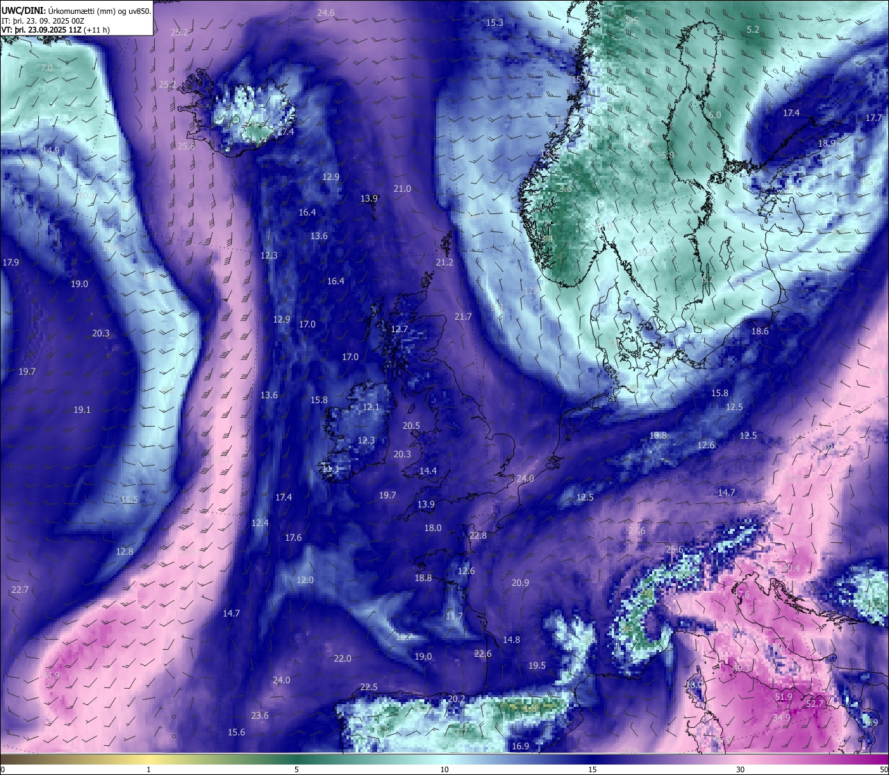The height and width of the screenshot is (775, 889).
Task: Click the value 15.6 on the map
Action: 236,733
